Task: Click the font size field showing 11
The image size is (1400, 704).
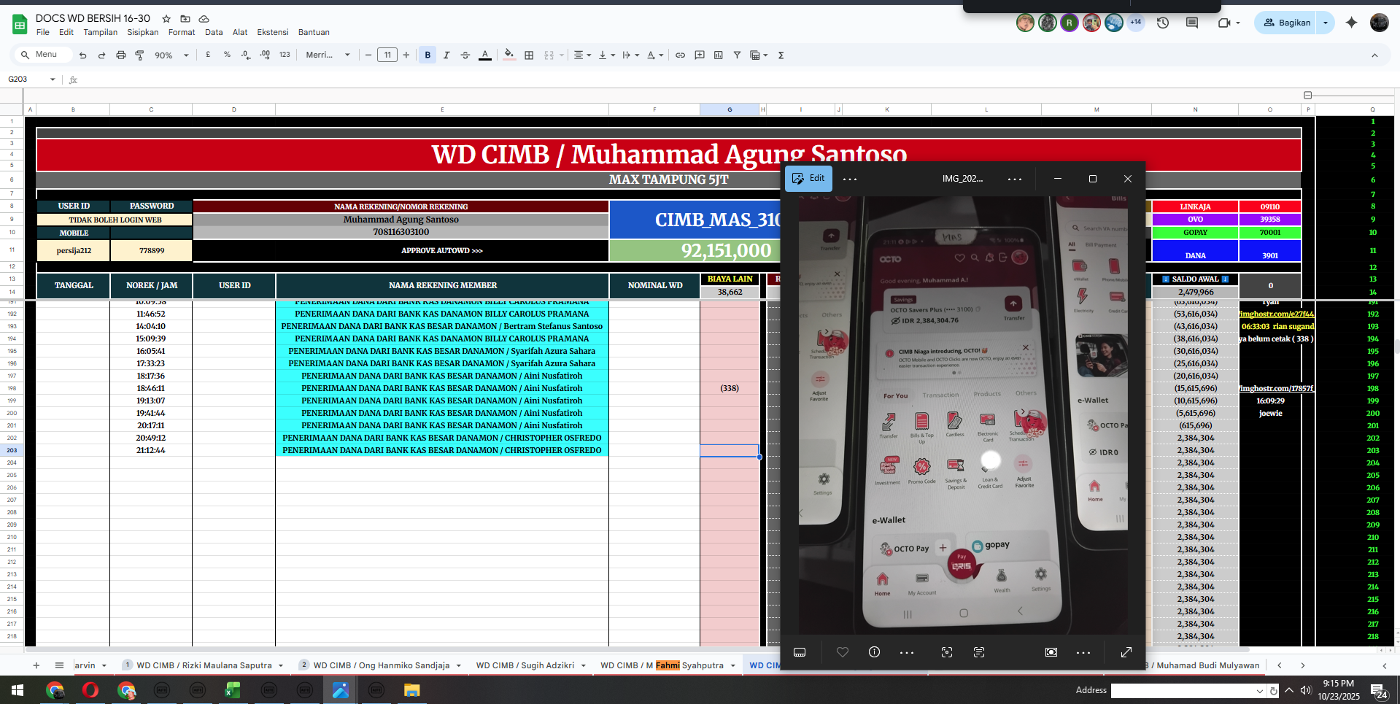Action: pos(387,55)
